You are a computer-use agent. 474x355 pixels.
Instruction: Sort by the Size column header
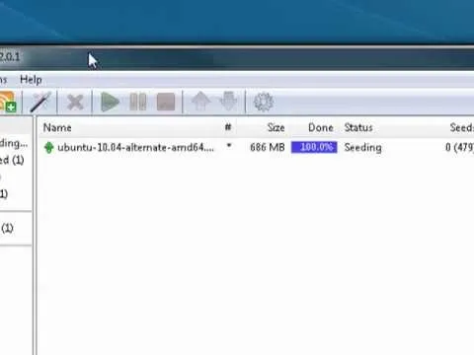(x=276, y=127)
